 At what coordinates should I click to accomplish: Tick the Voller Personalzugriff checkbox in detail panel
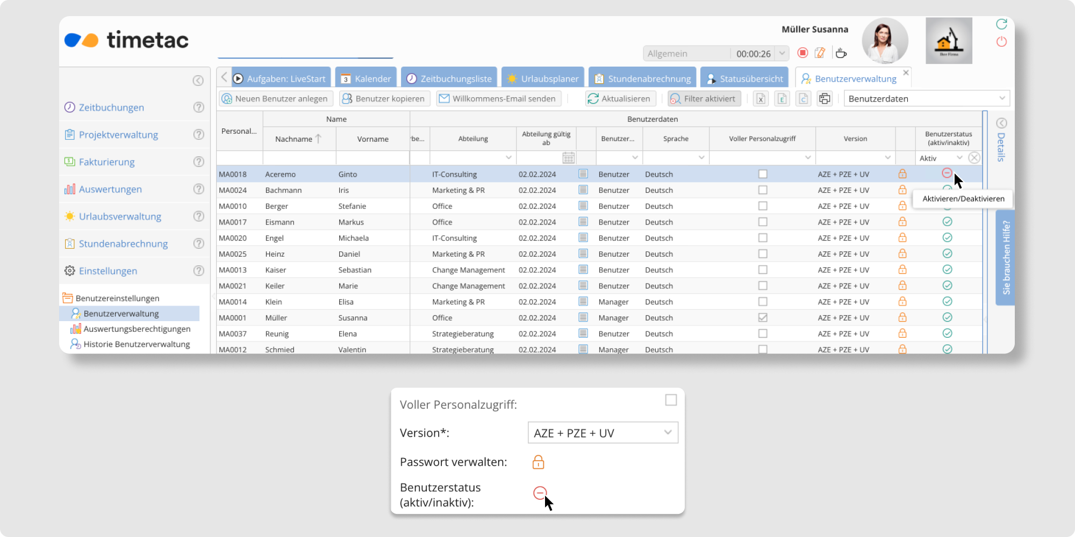(x=671, y=400)
